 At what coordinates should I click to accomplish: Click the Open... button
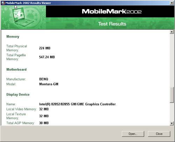tap(133, 134)
